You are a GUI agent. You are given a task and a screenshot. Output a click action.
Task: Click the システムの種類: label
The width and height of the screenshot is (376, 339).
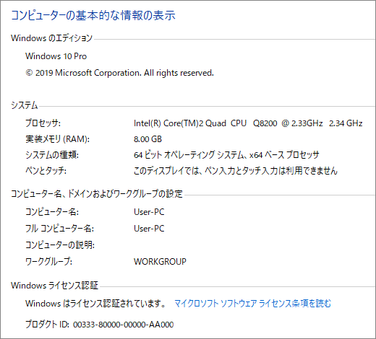[52, 155]
